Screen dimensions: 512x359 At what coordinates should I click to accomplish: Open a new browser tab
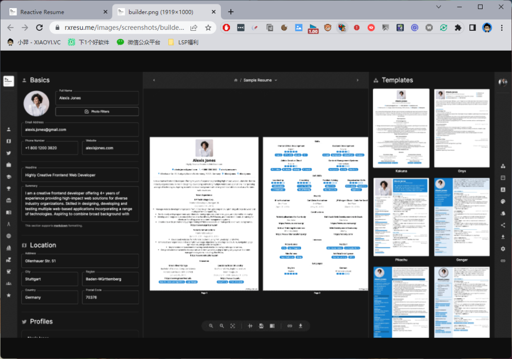click(x=231, y=12)
